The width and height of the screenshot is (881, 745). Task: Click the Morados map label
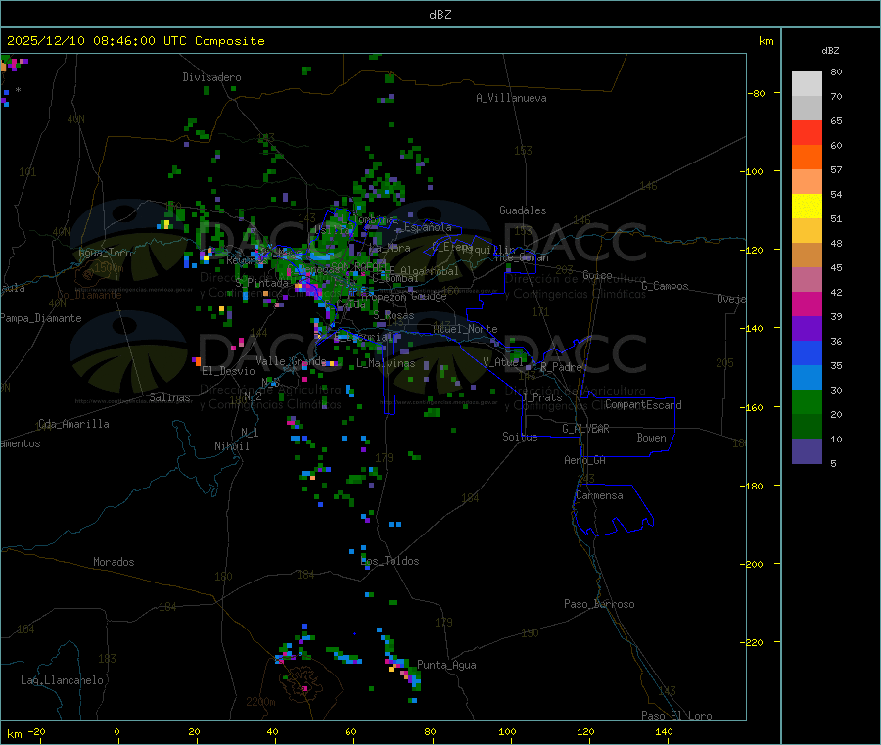pos(114,562)
